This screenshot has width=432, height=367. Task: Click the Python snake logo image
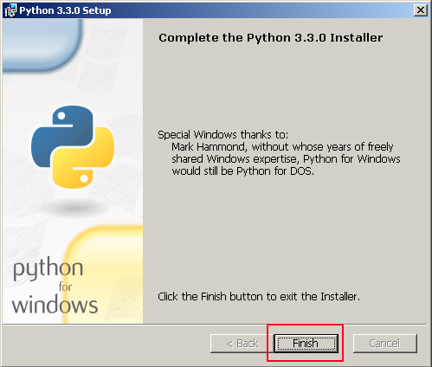pyautogui.click(x=73, y=147)
